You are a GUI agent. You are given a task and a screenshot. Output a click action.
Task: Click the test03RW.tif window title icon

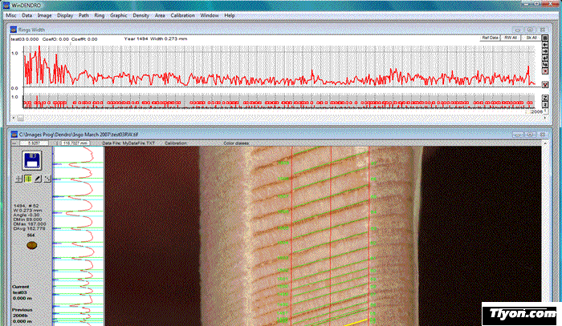click(14, 135)
